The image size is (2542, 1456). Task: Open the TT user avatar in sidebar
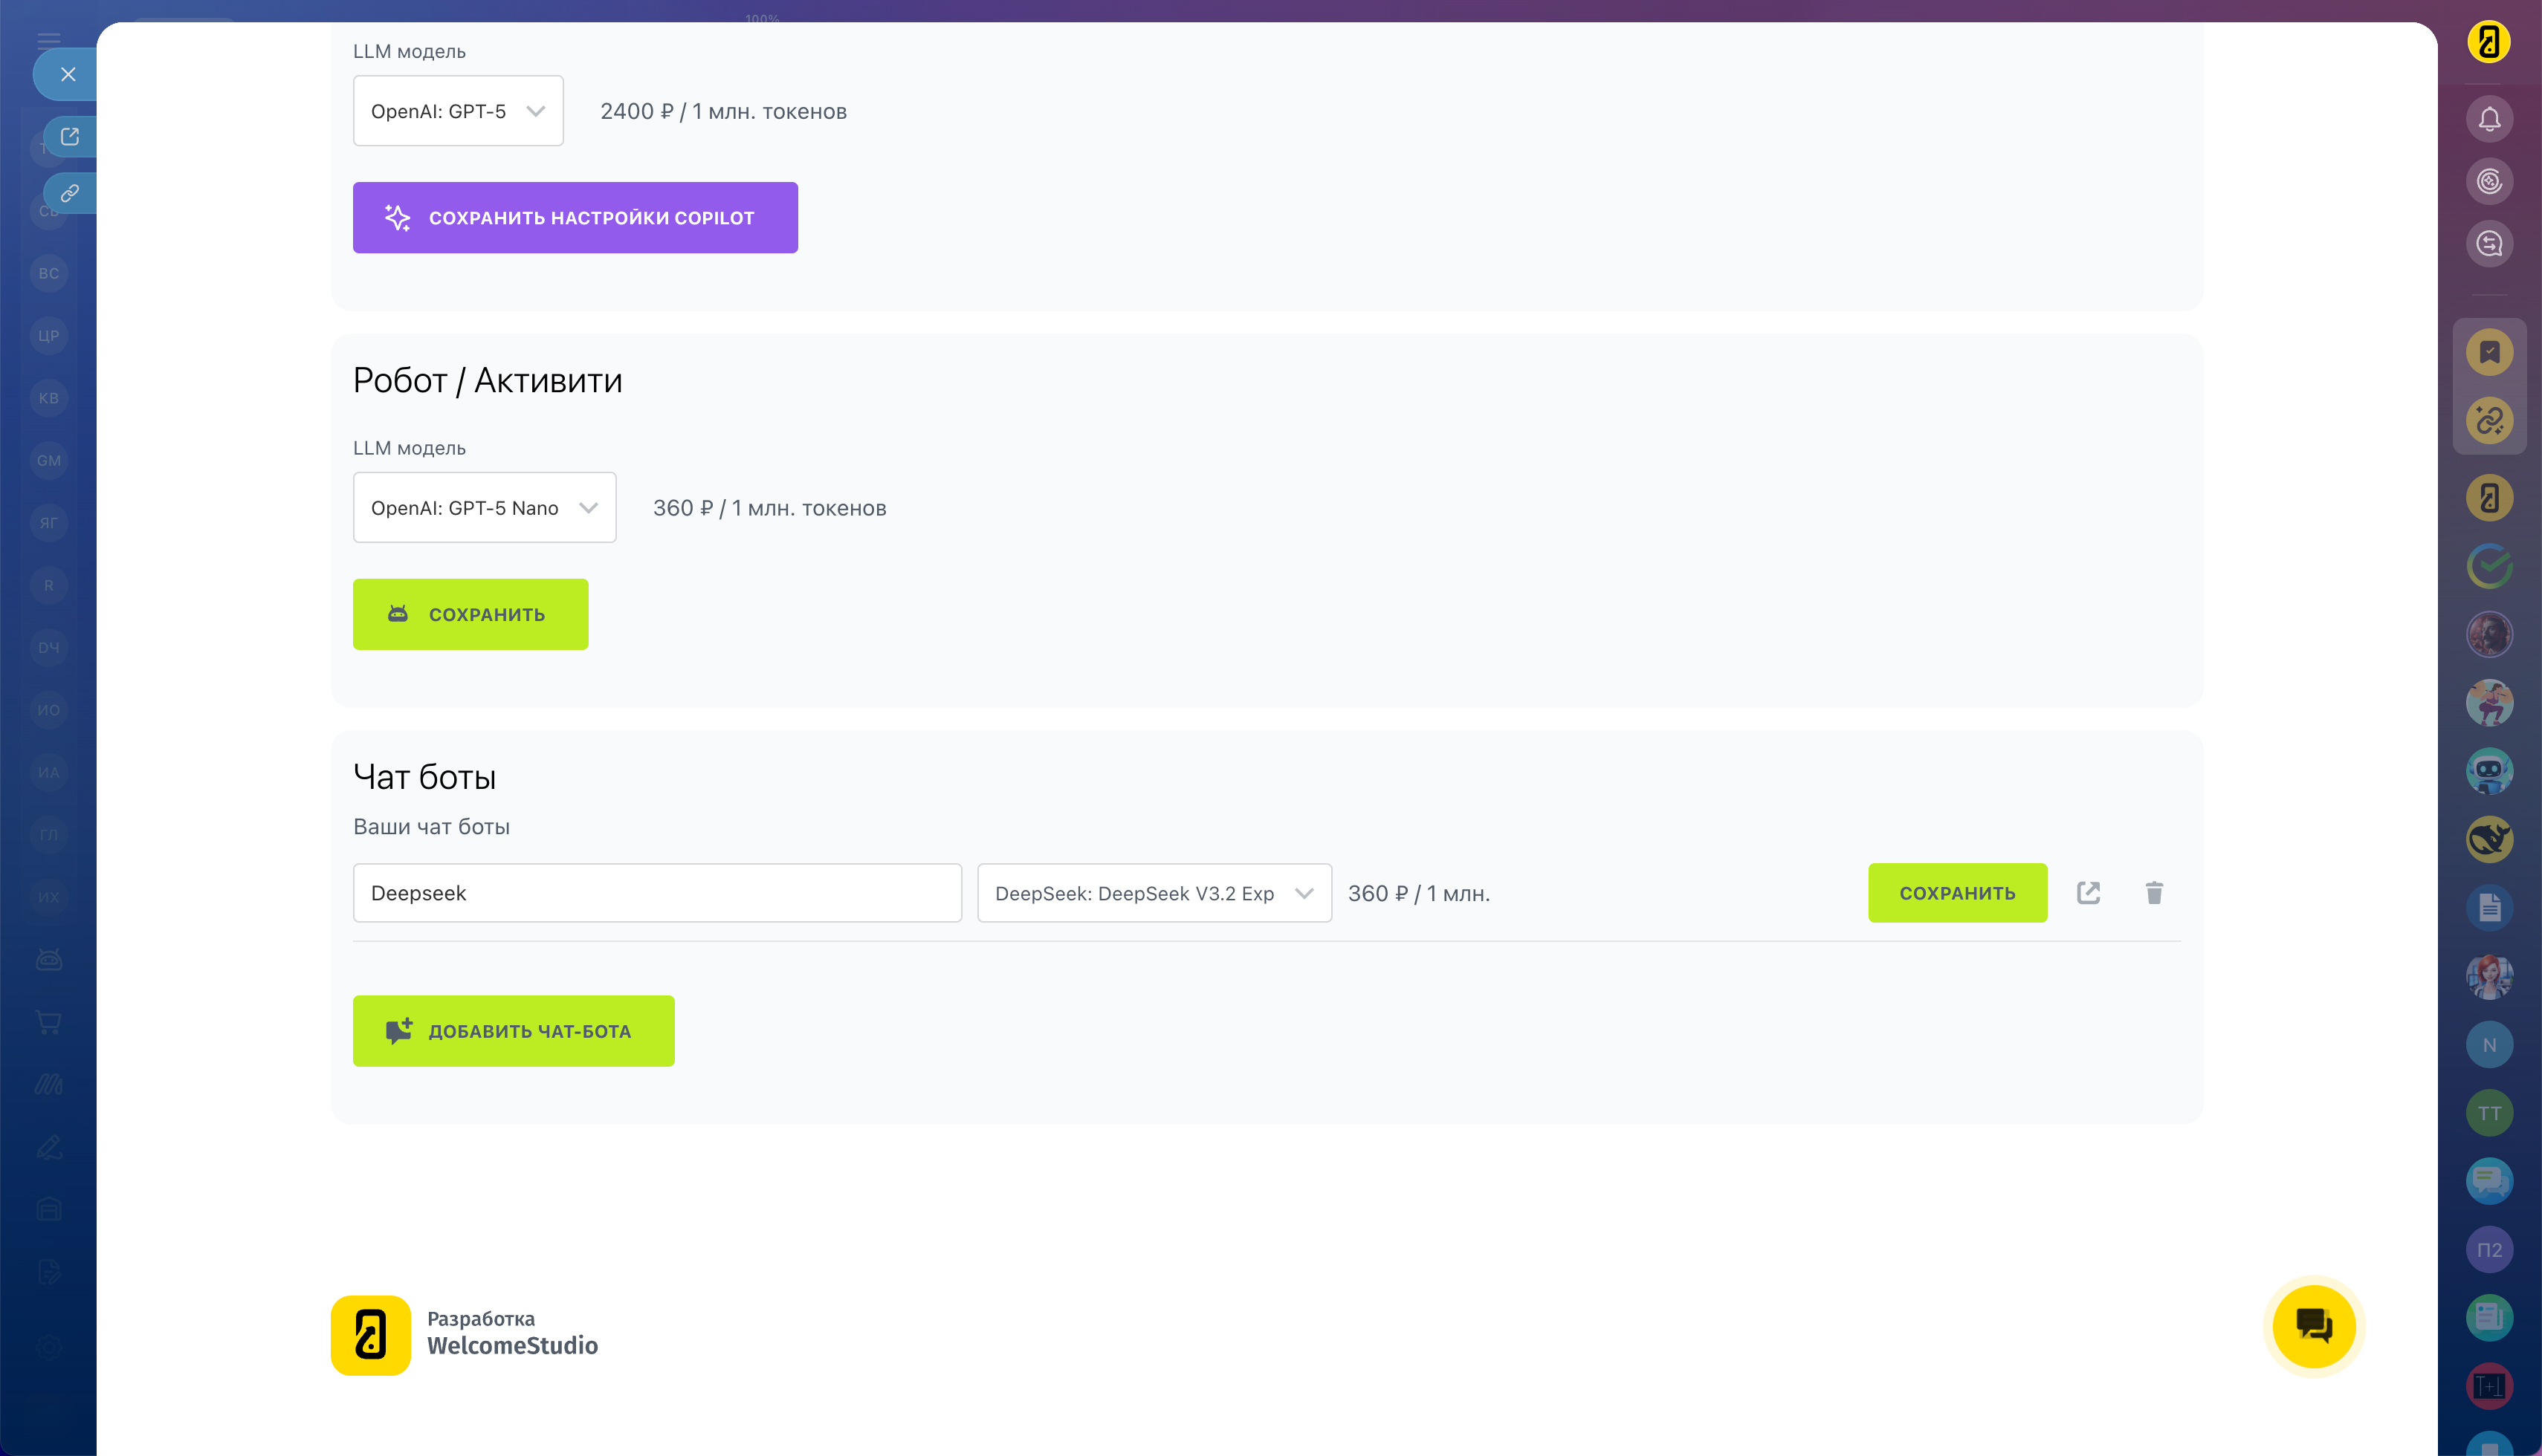point(2489,1113)
